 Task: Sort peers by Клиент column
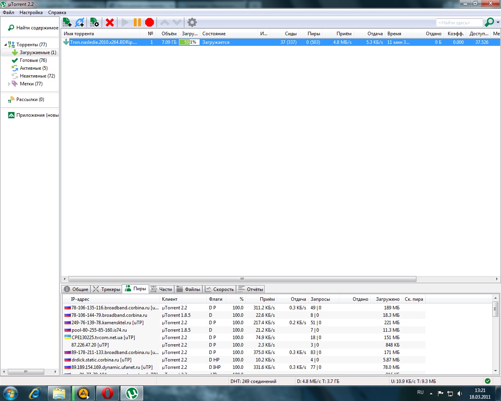(x=183, y=299)
